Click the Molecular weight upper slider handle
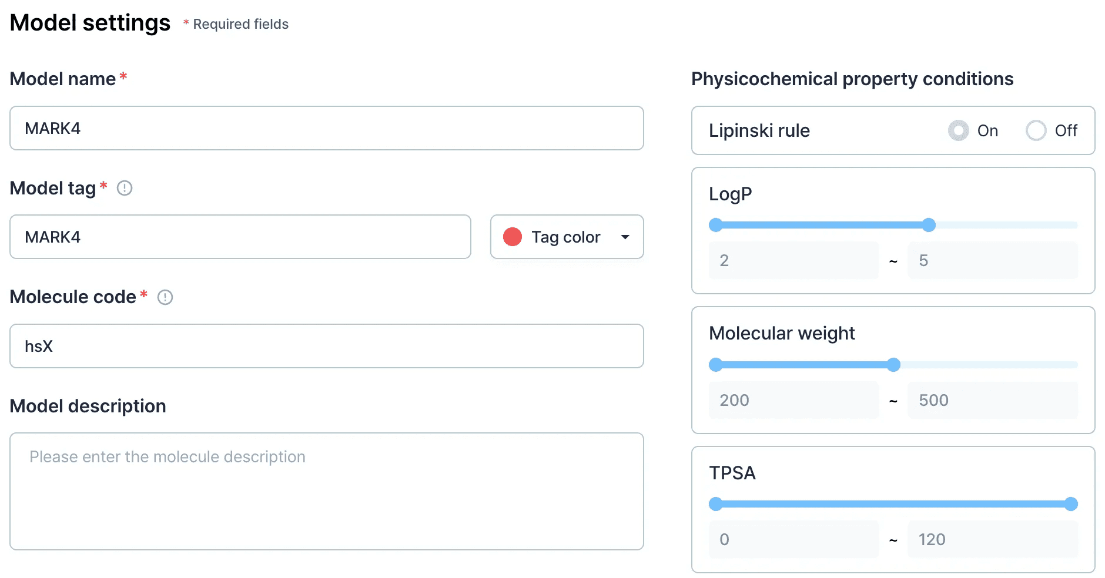This screenshot has height=578, width=1105. tap(893, 365)
